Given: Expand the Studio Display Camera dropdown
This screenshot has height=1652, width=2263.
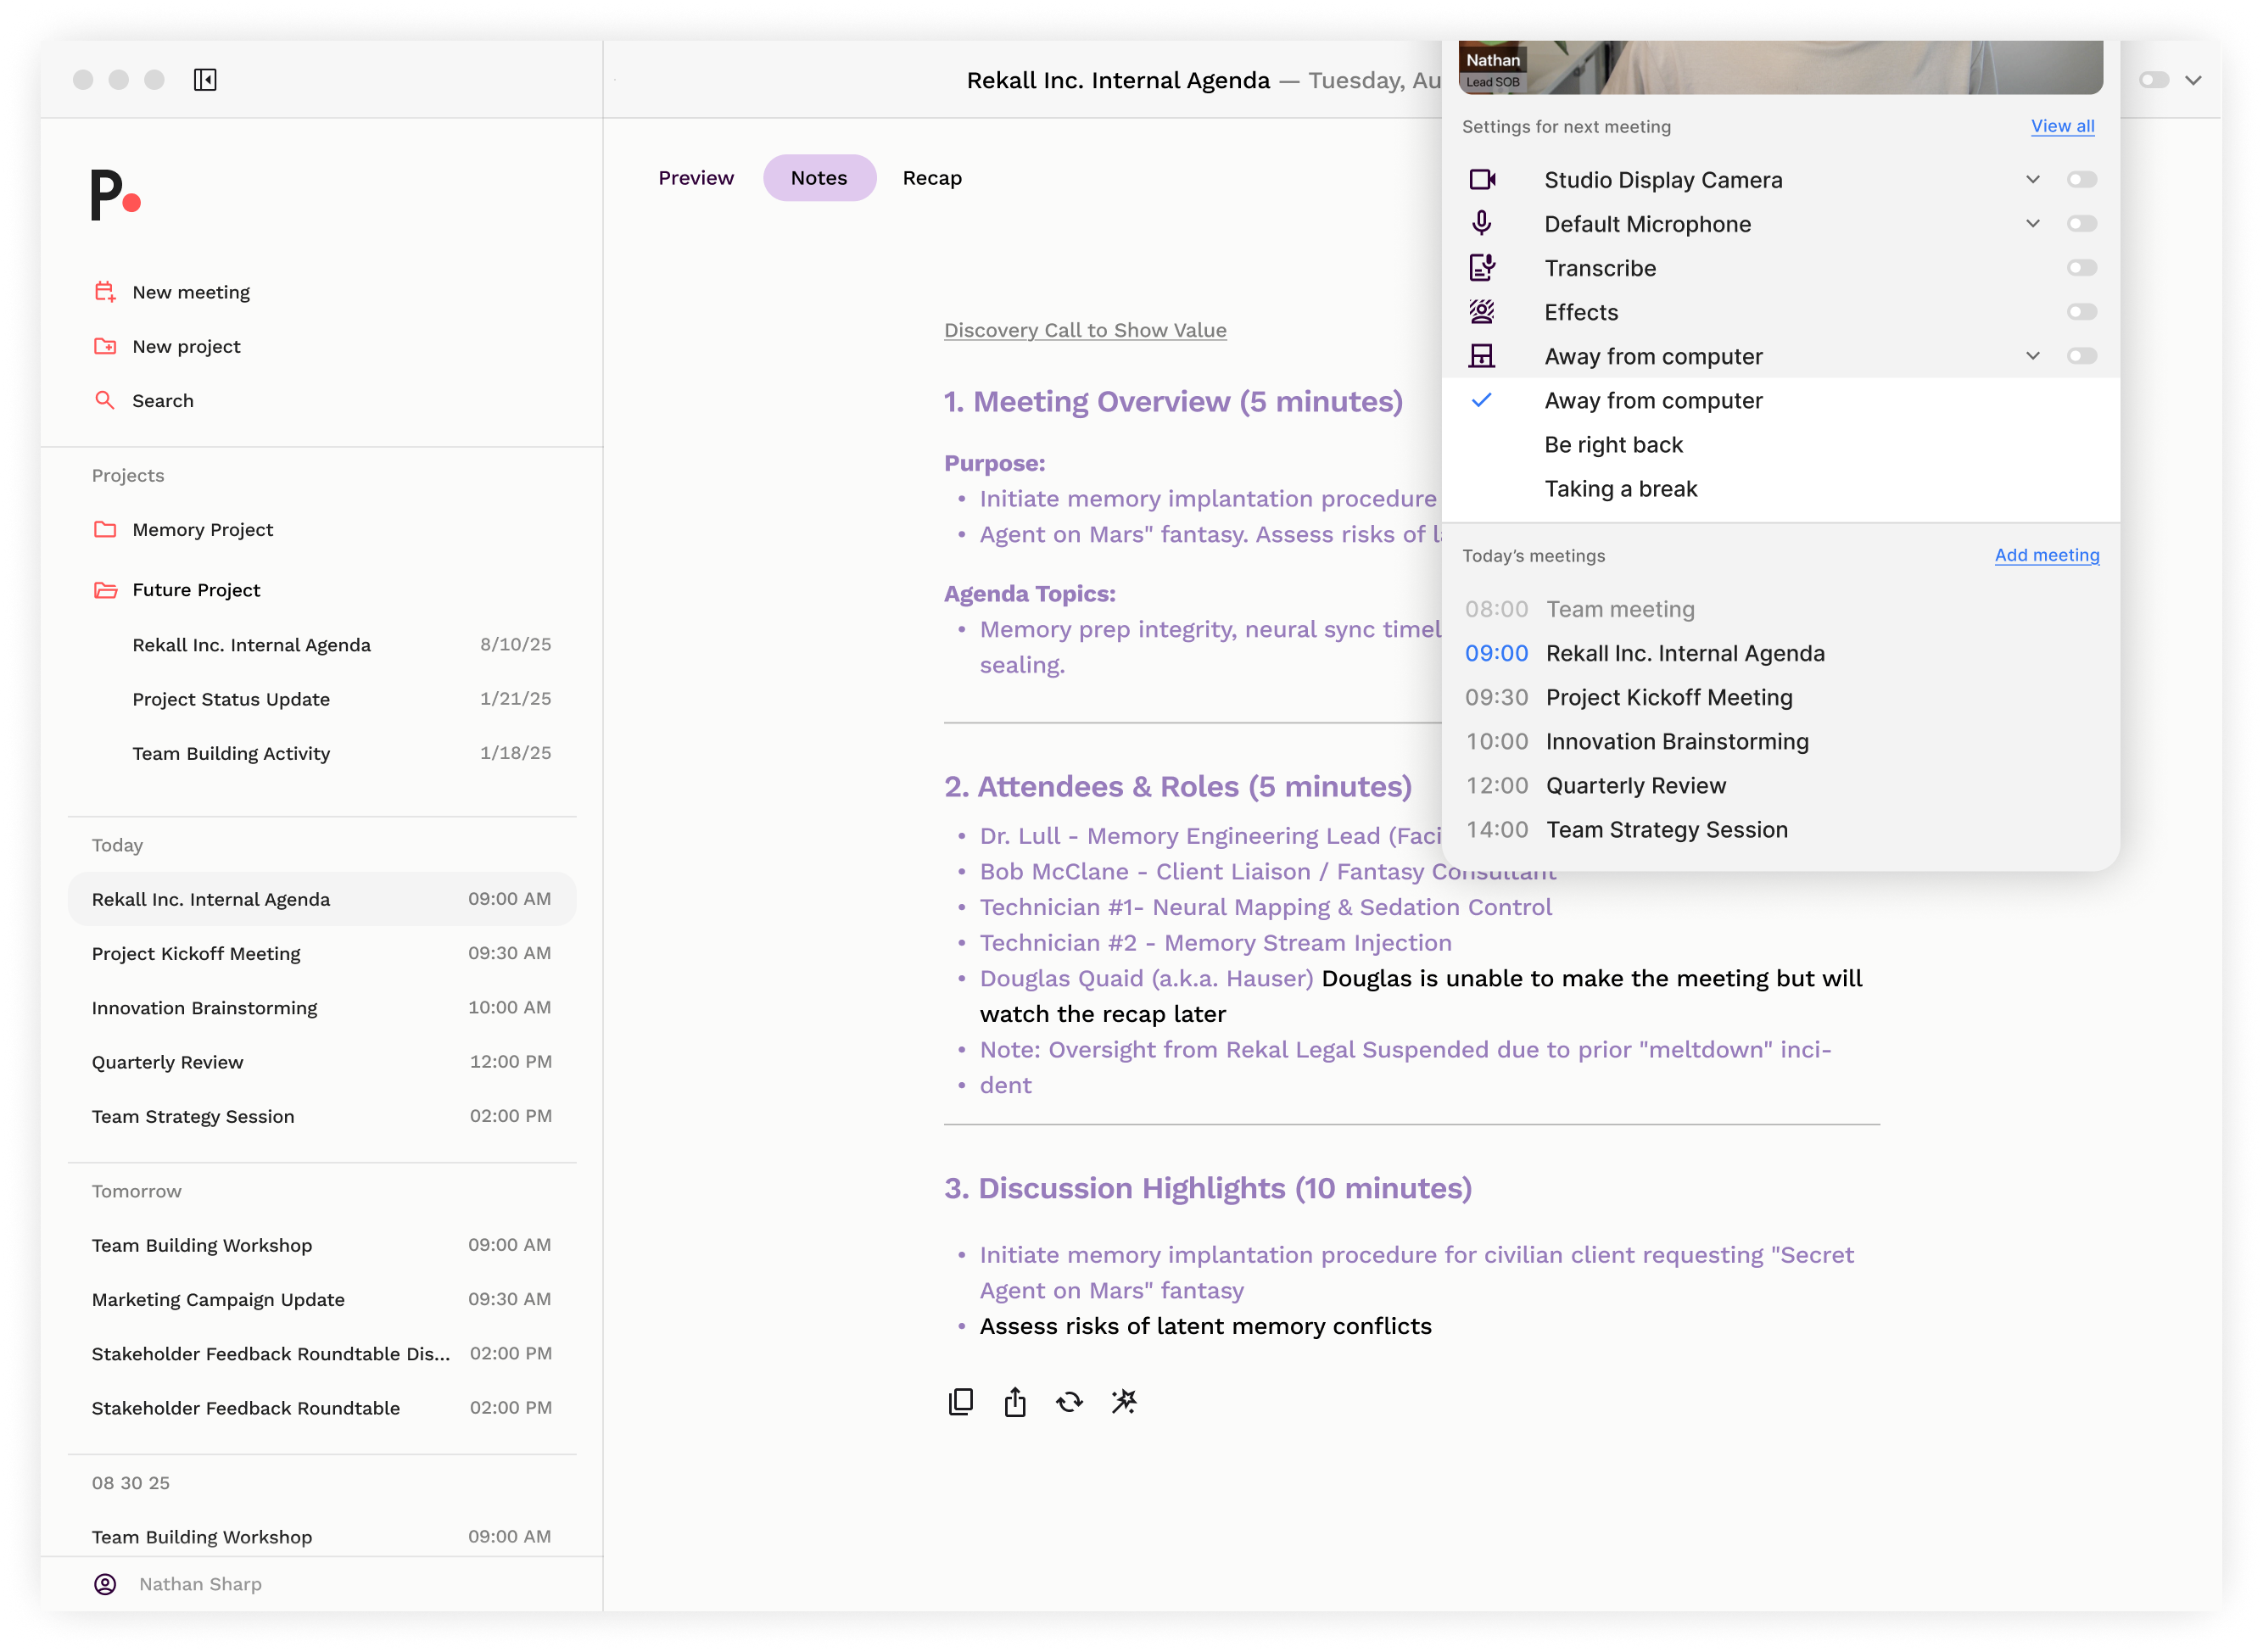Looking at the screenshot, I should (2033, 180).
